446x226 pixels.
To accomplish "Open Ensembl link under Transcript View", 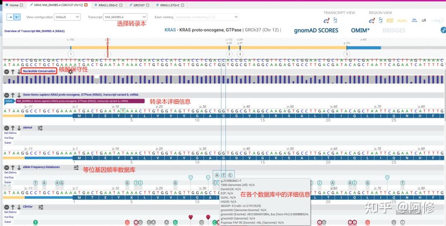I will [x=326, y=21].
